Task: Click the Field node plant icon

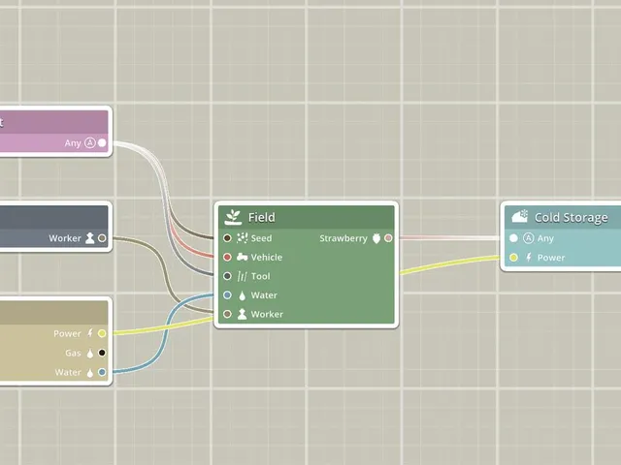Action: [233, 217]
